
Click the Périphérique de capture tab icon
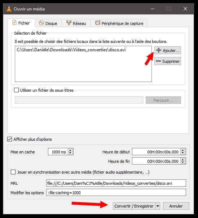click(97, 23)
